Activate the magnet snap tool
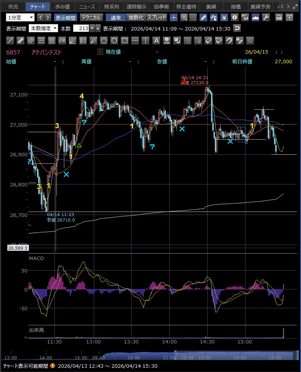Image resolution: width=301 pixels, height=372 pixels. [x=229, y=41]
